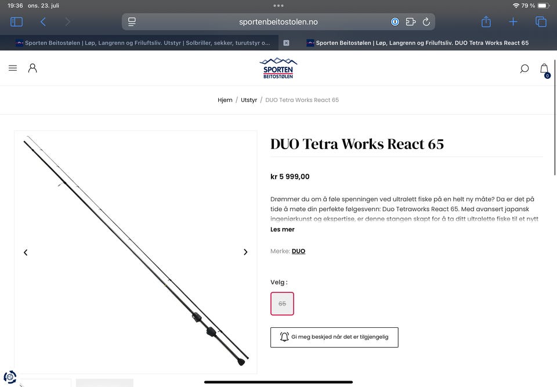Open the shopping bag cart
The height and width of the screenshot is (387, 557).
point(545,70)
